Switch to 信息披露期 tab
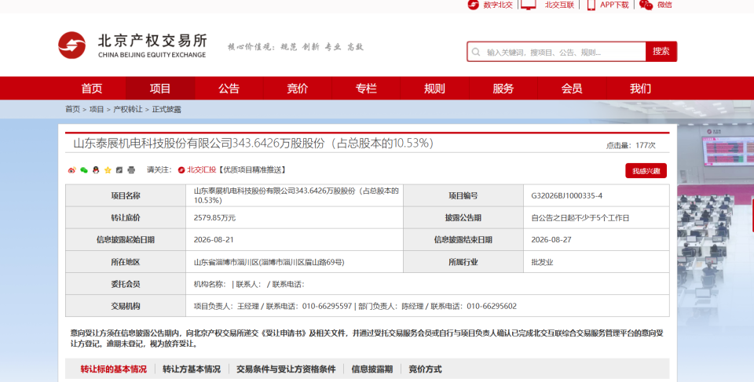 point(372,369)
